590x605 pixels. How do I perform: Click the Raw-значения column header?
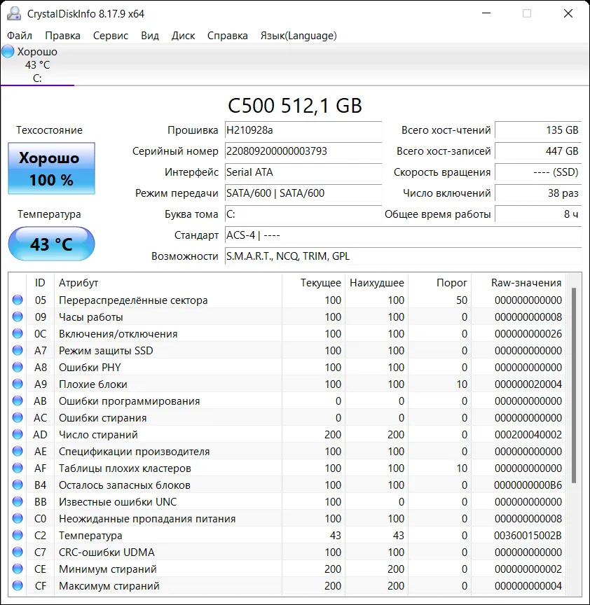(526, 283)
